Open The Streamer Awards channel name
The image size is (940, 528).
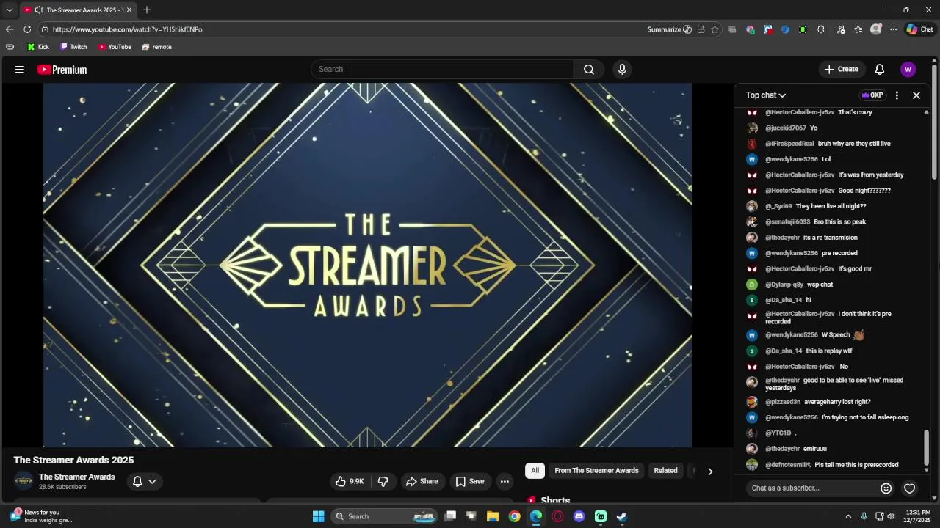click(x=77, y=477)
